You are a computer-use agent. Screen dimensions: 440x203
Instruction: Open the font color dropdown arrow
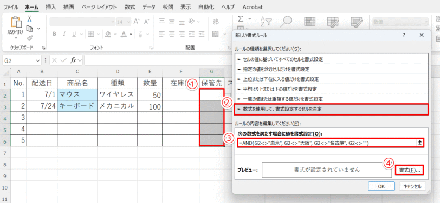pos(131,34)
